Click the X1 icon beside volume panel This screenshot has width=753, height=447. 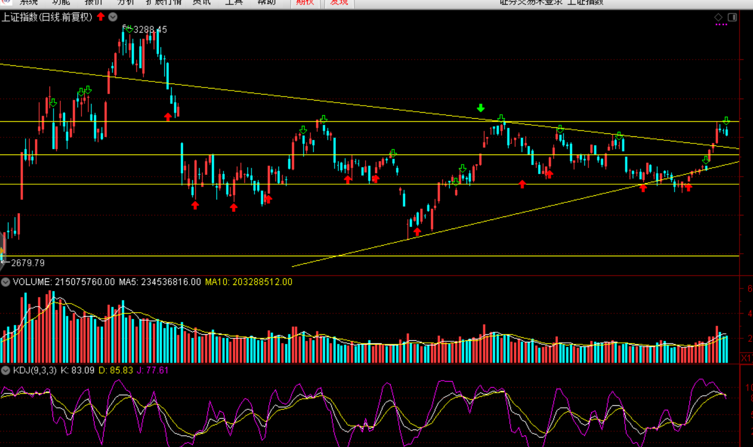point(746,357)
